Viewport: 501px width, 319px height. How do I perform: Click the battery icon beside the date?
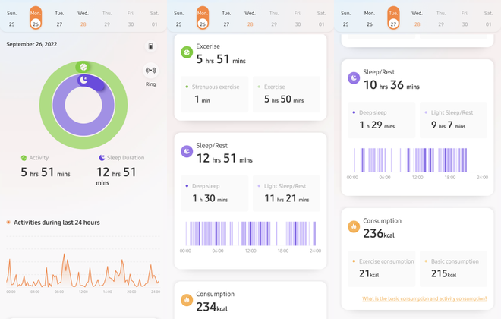point(150,46)
